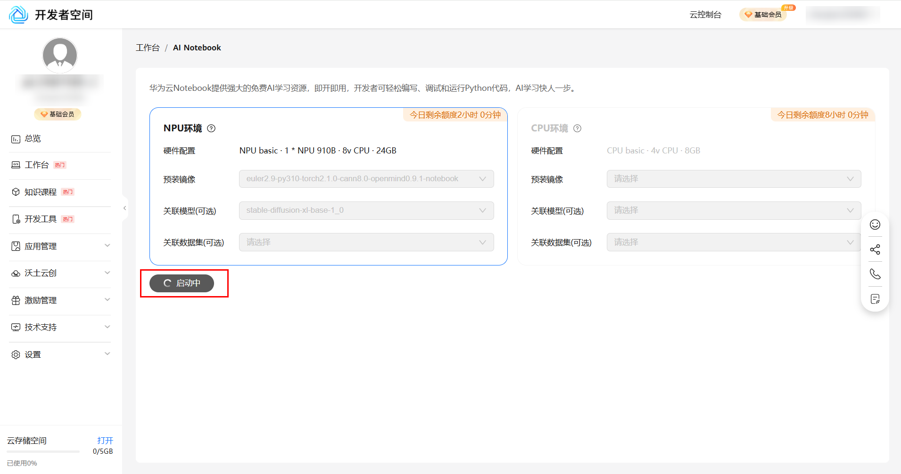Open NPU 关联模型 dropdown
The width and height of the screenshot is (901, 474).
click(x=366, y=210)
